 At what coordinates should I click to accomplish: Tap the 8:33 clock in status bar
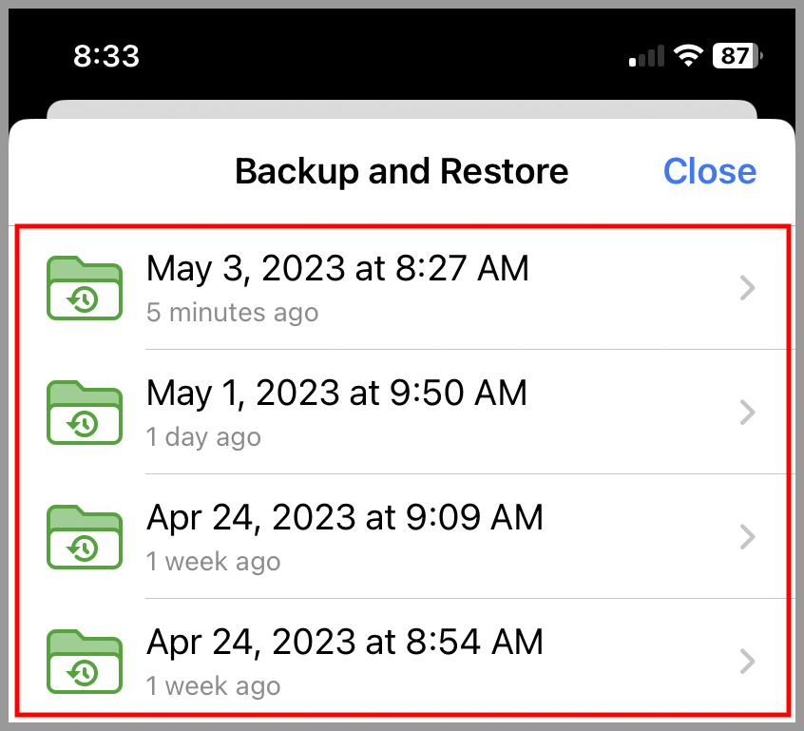(106, 56)
